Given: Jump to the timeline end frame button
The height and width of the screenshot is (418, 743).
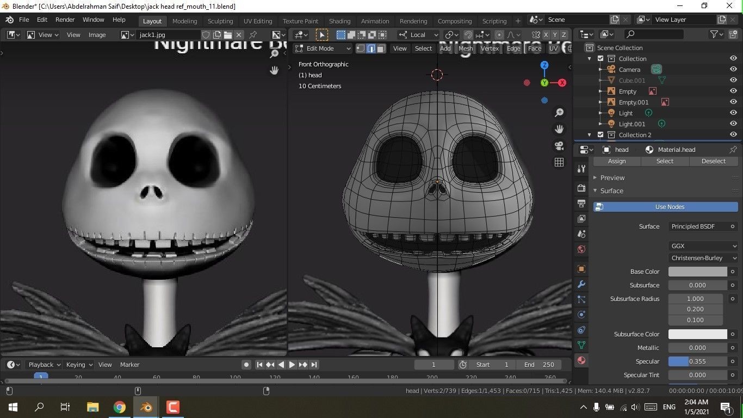Looking at the screenshot, I should point(314,365).
